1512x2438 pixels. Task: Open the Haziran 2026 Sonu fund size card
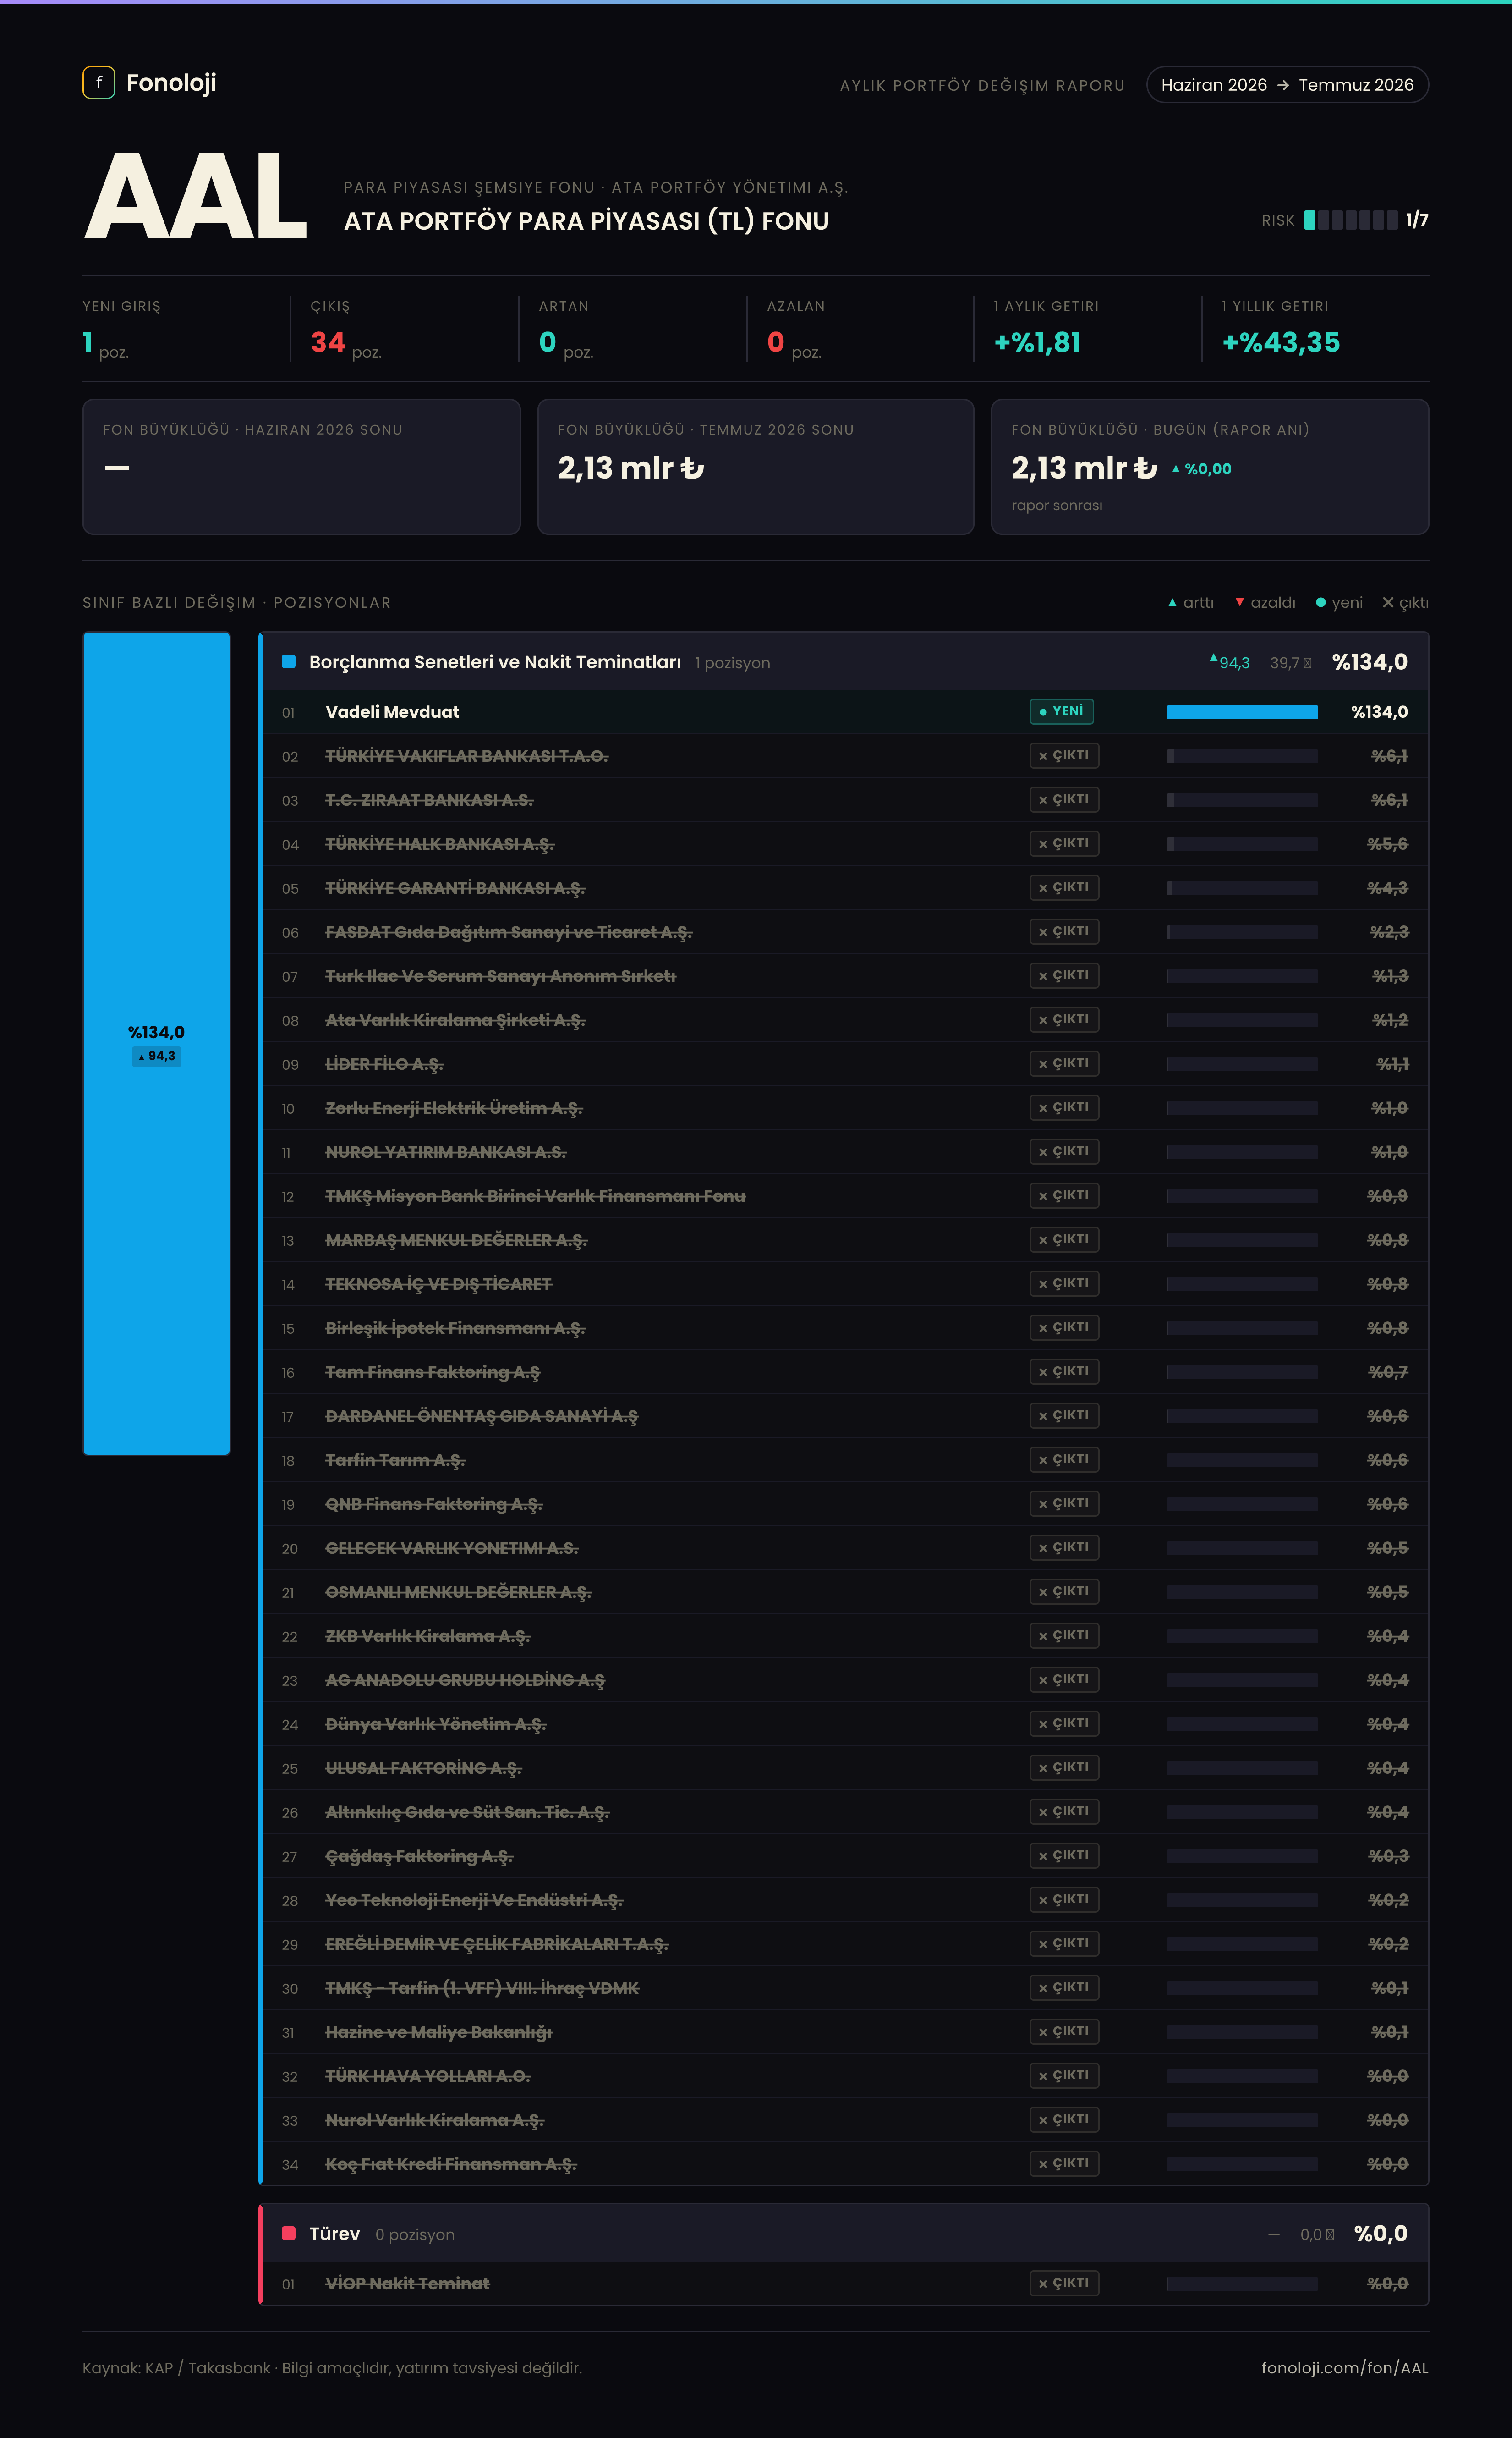[x=301, y=467]
